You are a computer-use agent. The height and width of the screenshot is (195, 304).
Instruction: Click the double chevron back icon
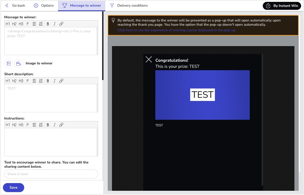[x=7, y=5]
